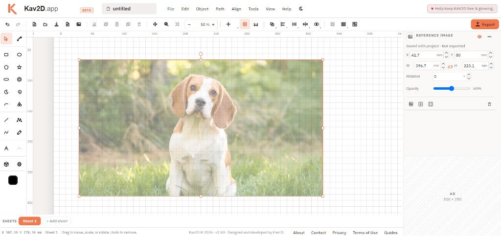The width and height of the screenshot is (501, 236).
Task: Toggle the grid display button
Action: pos(245,24)
